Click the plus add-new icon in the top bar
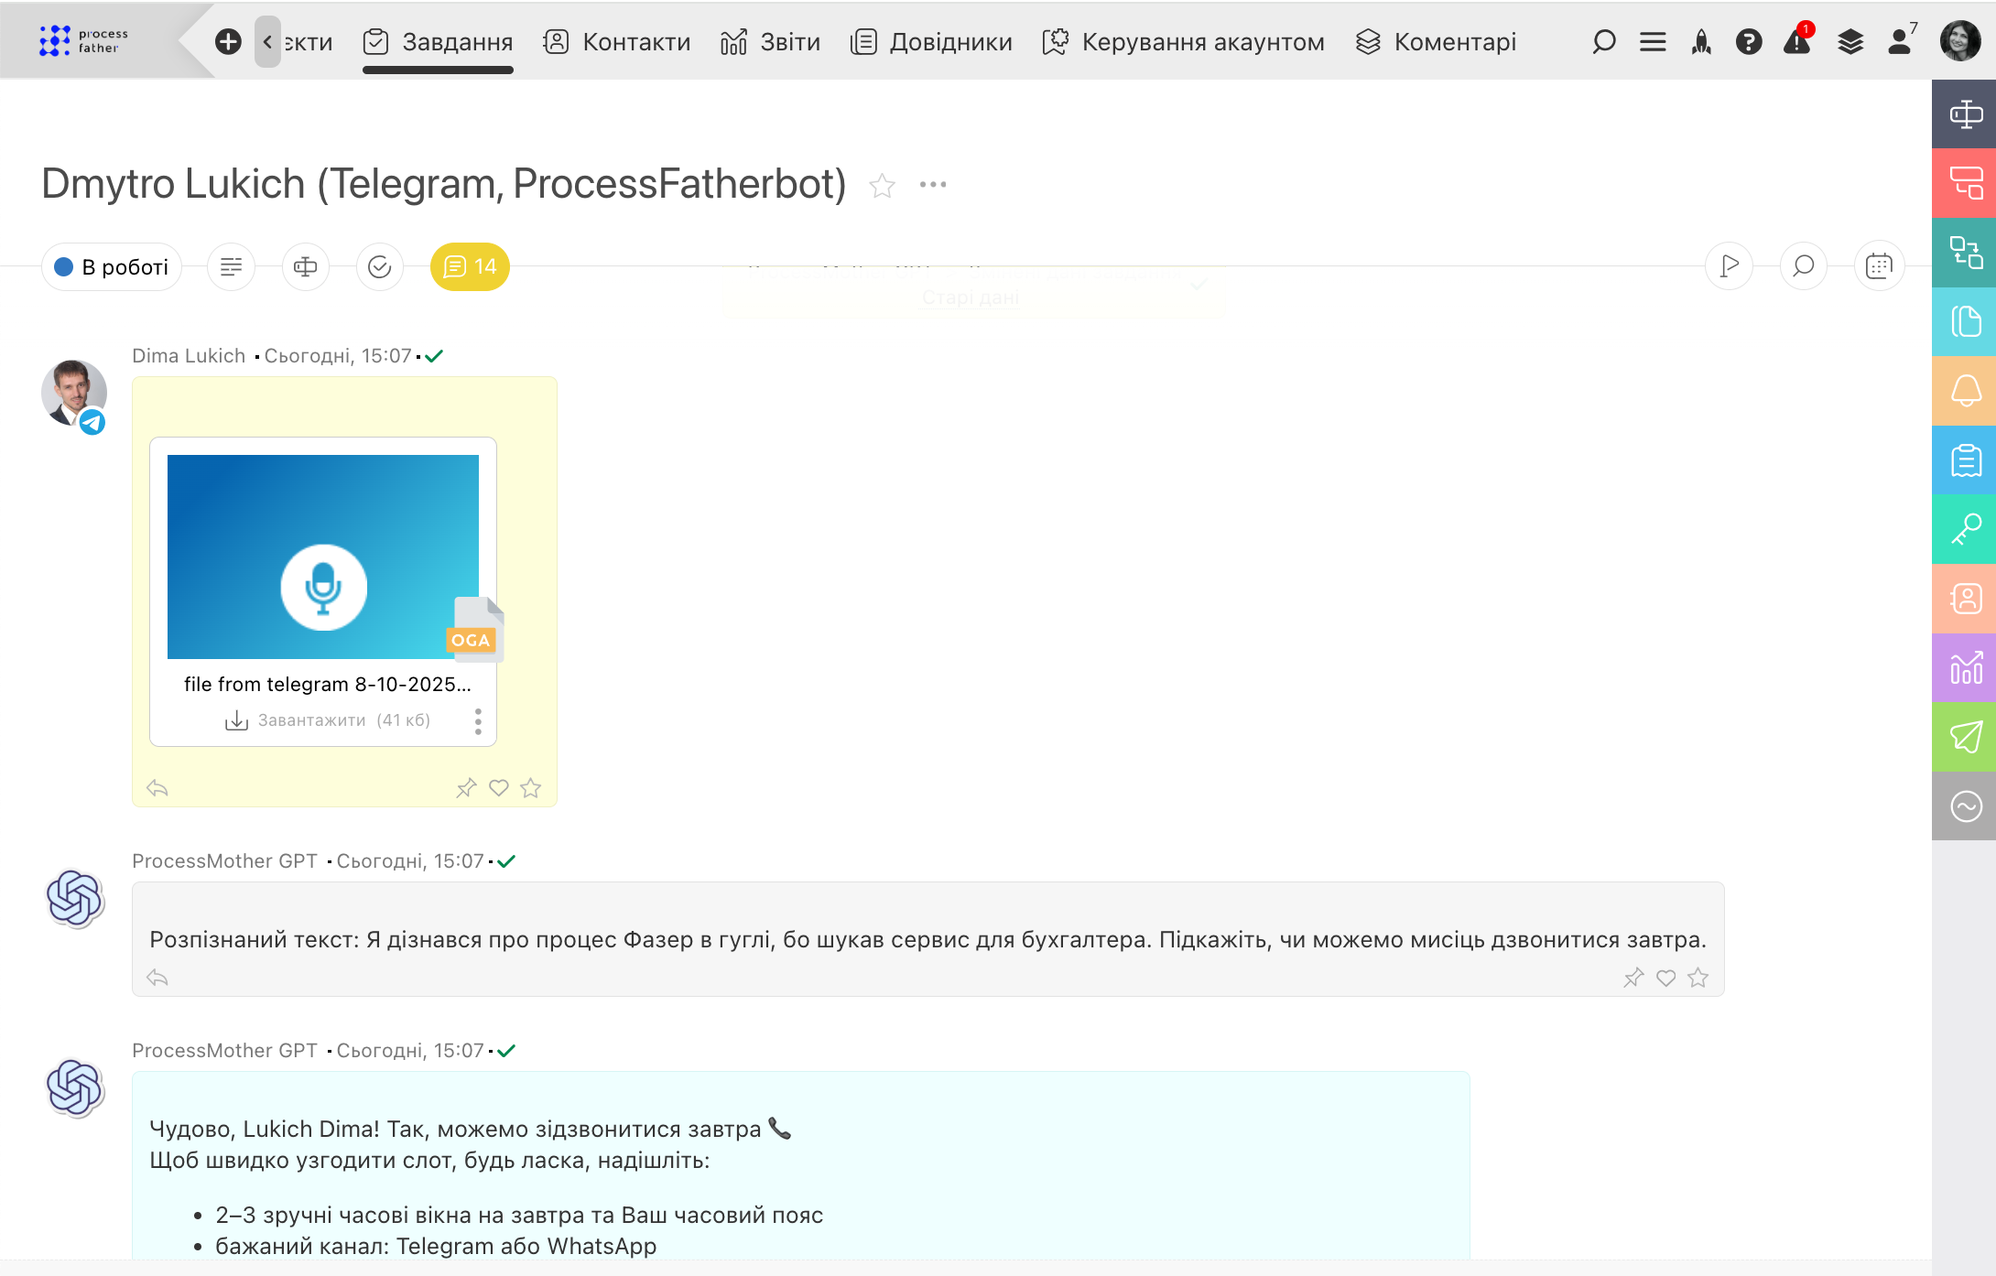The width and height of the screenshot is (1996, 1276). coord(228,41)
